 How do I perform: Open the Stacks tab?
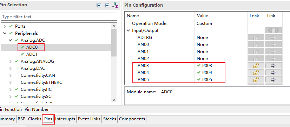coord(110,119)
